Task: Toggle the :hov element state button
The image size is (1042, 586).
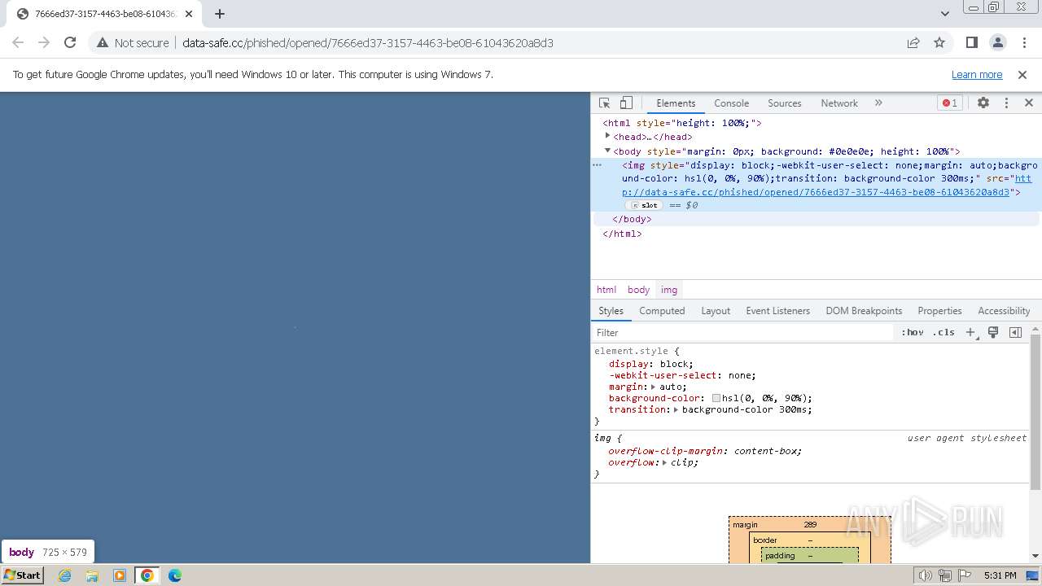Action: tap(913, 333)
